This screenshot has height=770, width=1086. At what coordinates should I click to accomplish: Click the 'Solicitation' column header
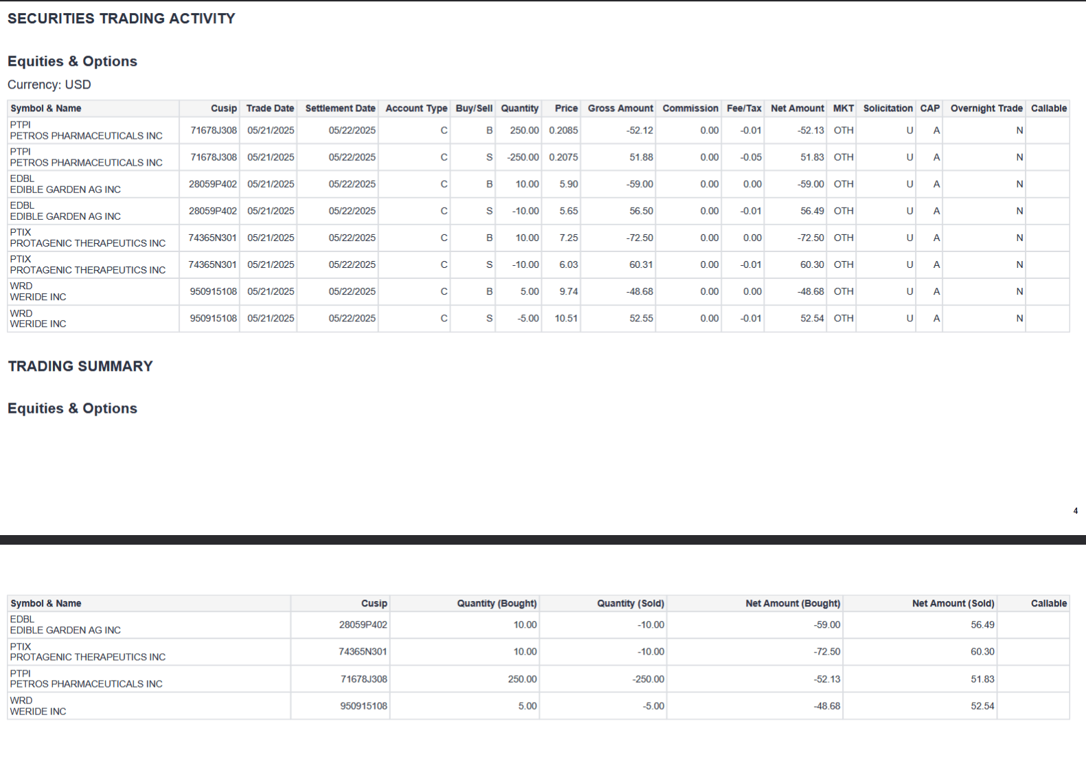(888, 109)
